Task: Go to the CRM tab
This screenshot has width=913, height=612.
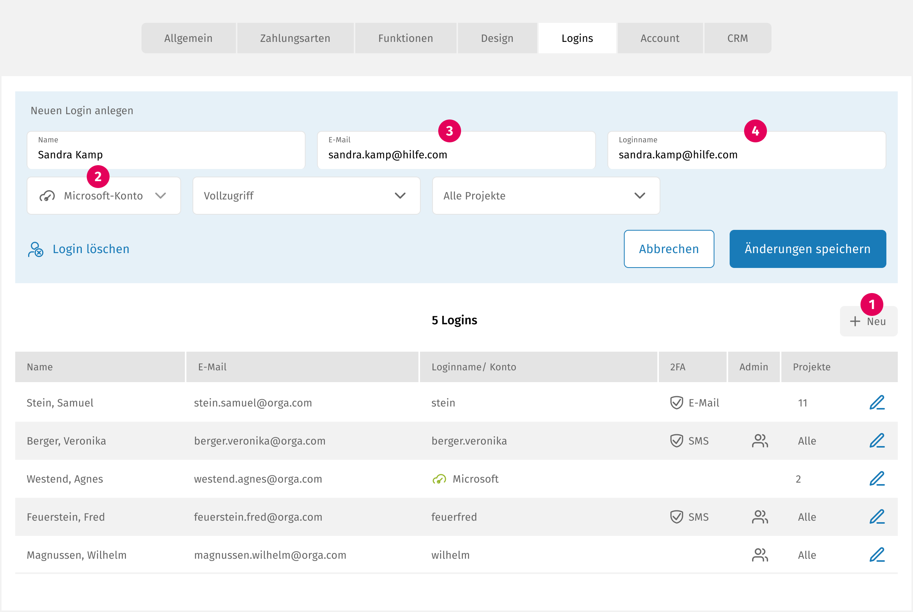Action: point(737,38)
